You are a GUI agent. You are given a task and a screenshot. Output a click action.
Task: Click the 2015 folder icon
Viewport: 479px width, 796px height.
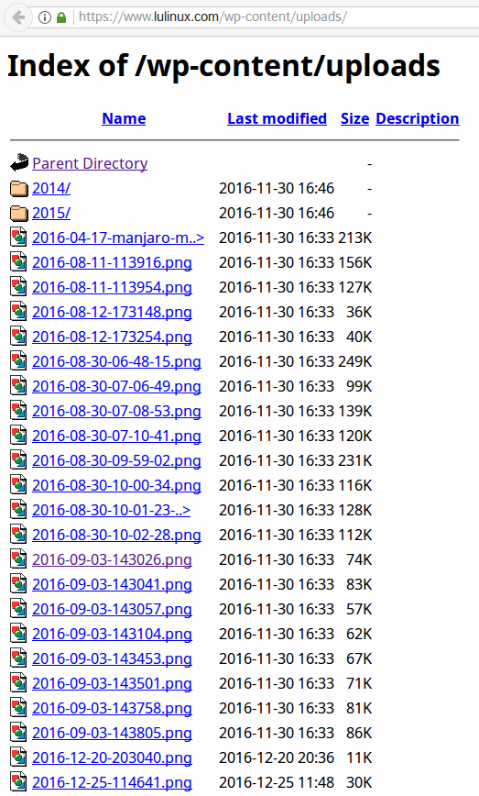pos(19,213)
